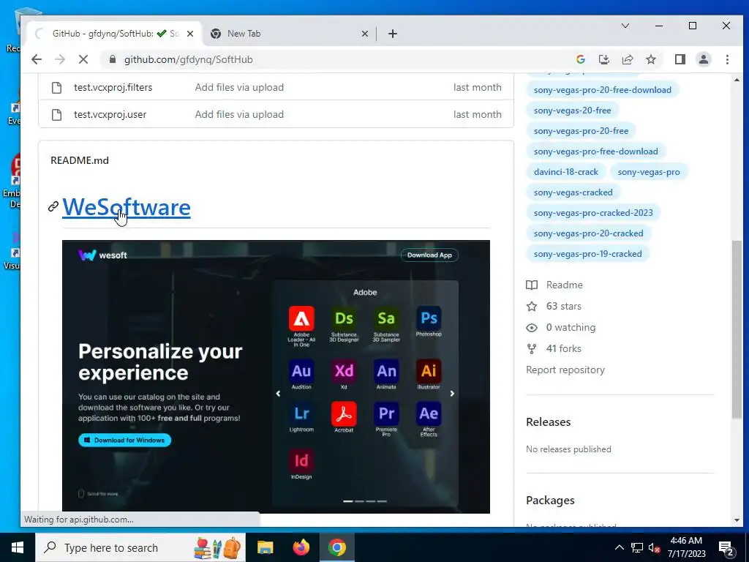Open the Chrome three-dot menu
Image resolution: width=749 pixels, height=562 pixels.
click(727, 59)
